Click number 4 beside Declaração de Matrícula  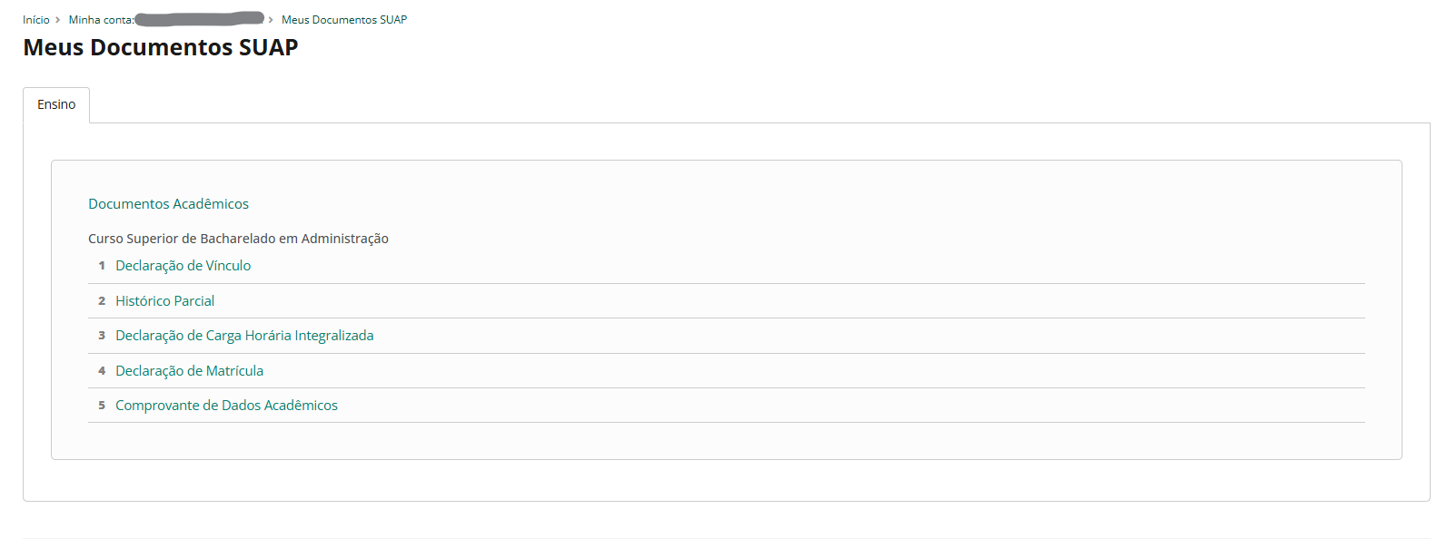click(x=102, y=371)
